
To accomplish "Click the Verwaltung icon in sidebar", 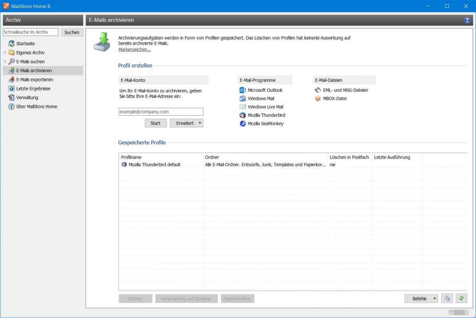I will tap(11, 97).
